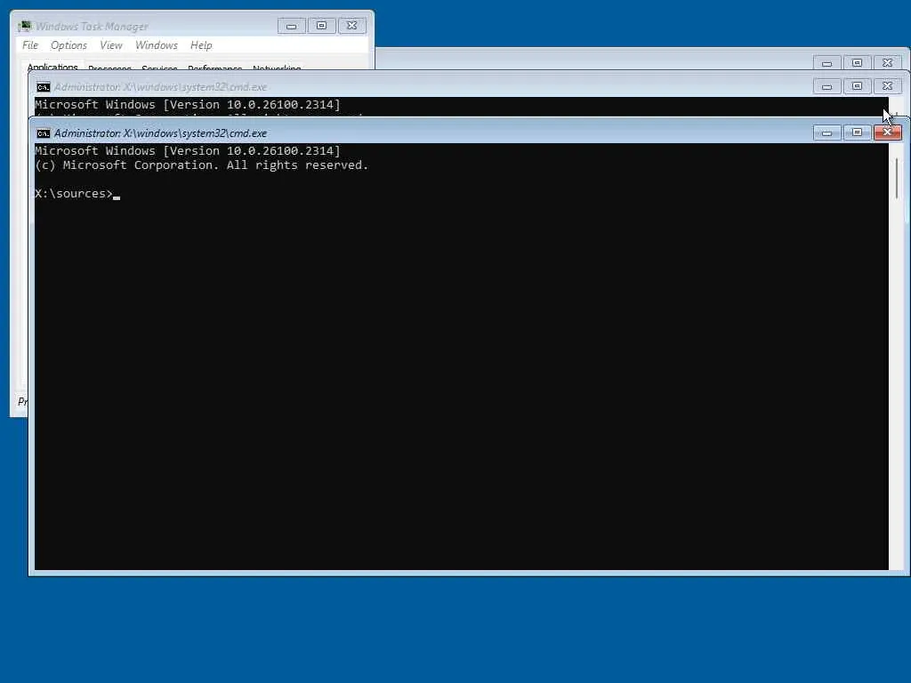Maximize the front cmd.exe window
This screenshot has width=911, height=683.
pyautogui.click(x=857, y=133)
